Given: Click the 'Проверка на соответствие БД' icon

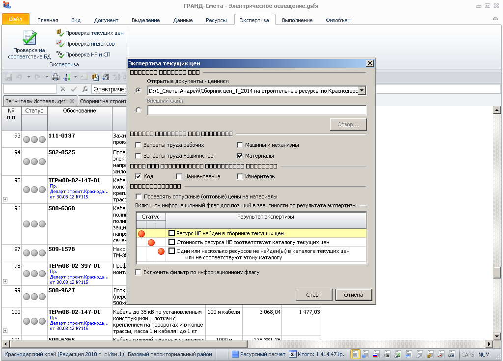Looking at the screenshot, I should click(x=29, y=38).
